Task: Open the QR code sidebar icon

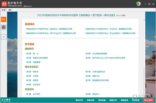Action: [4, 27]
